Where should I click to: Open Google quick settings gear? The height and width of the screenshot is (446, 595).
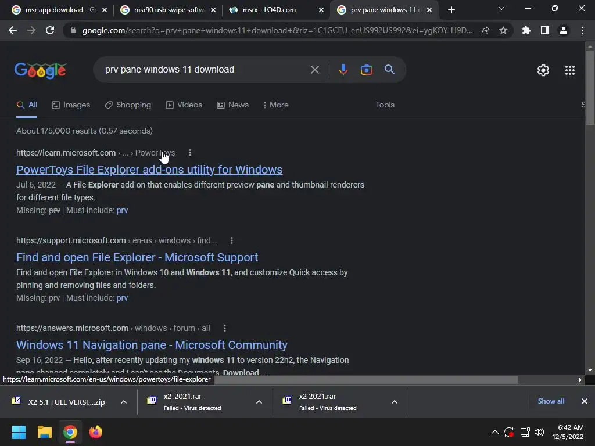pyautogui.click(x=543, y=70)
